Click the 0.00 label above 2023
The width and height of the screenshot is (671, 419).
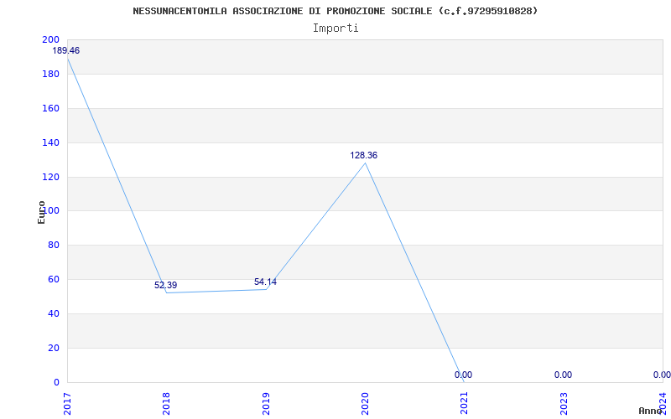(x=563, y=375)
